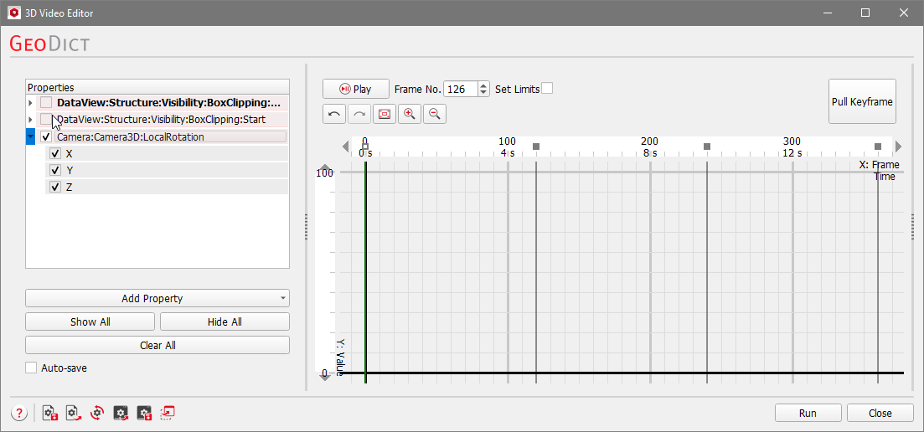Screen dimensions: 924x432
Task: Click the circular red arrows gear icon
Action: coord(97,413)
